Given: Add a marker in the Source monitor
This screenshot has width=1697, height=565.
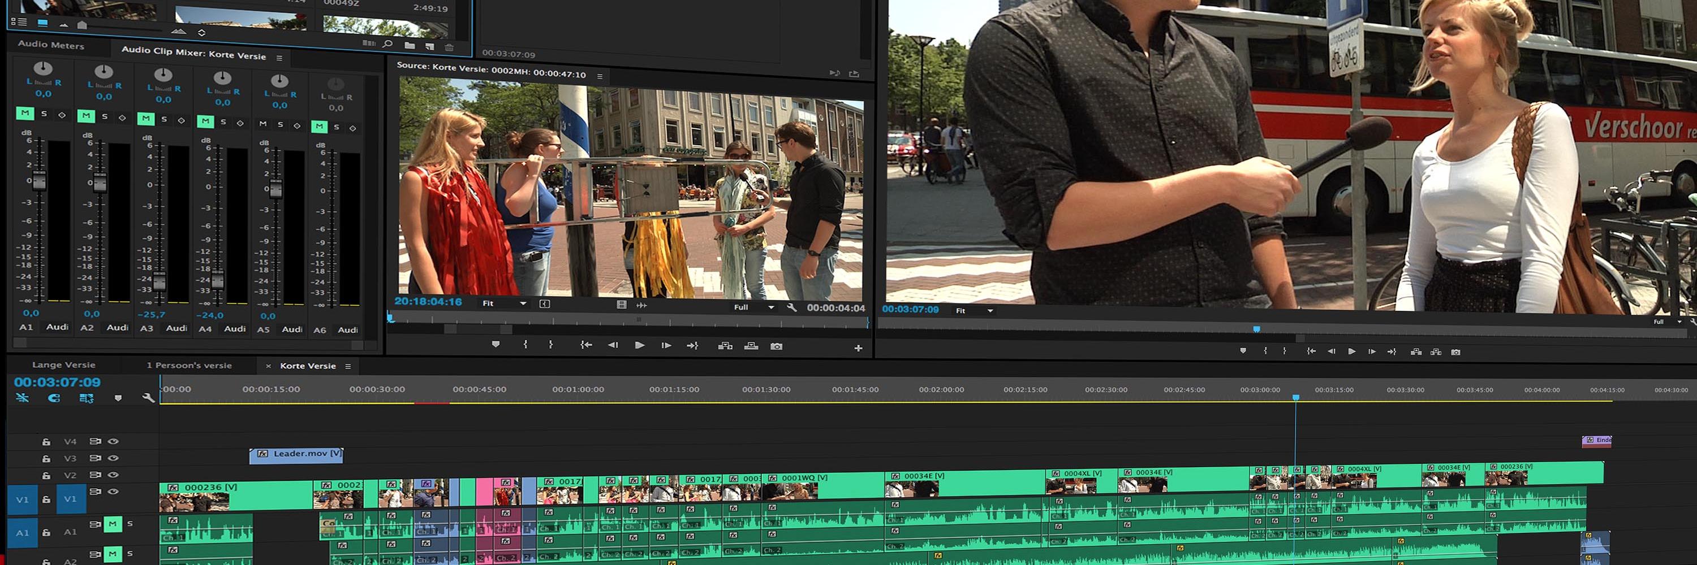Looking at the screenshot, I should point(496,344).
